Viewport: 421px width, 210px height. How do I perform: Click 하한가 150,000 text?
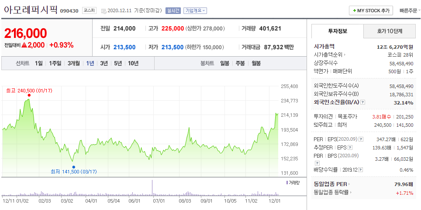[x=204, y=47]
